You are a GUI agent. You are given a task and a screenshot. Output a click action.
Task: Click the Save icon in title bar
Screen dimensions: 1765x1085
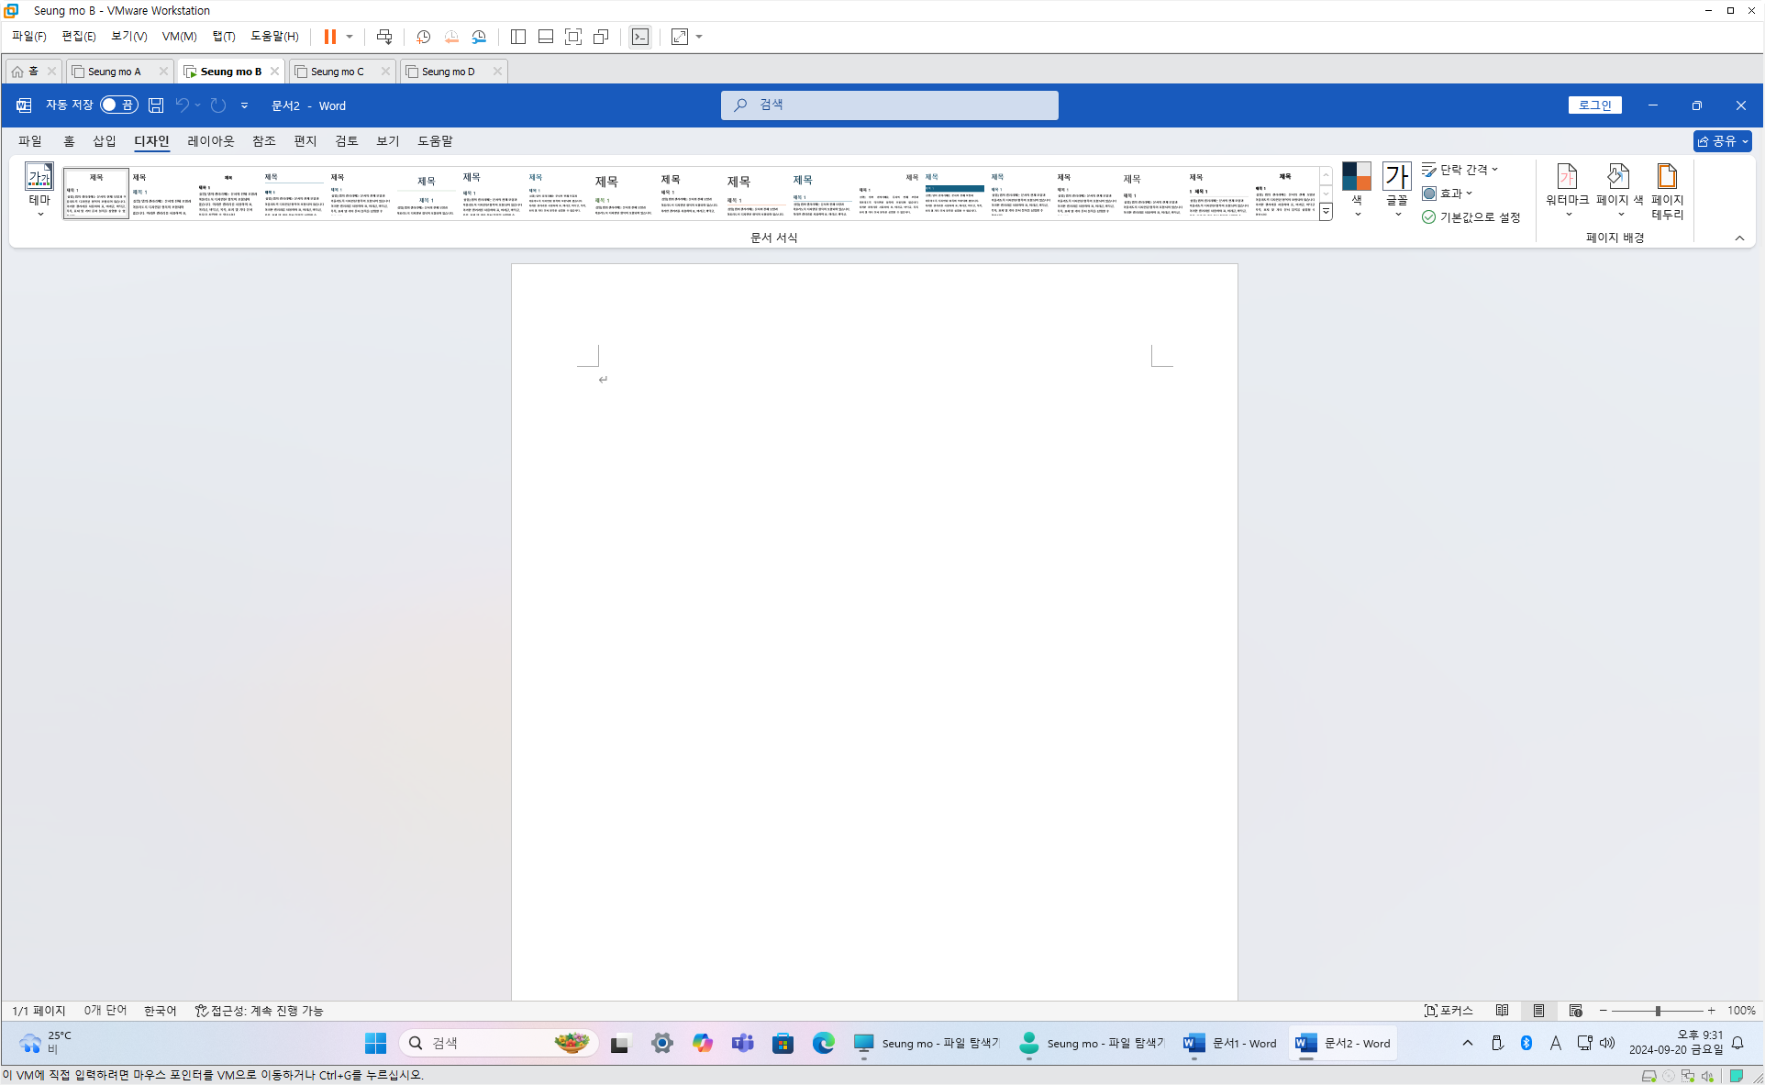click(x=156, y=105)
